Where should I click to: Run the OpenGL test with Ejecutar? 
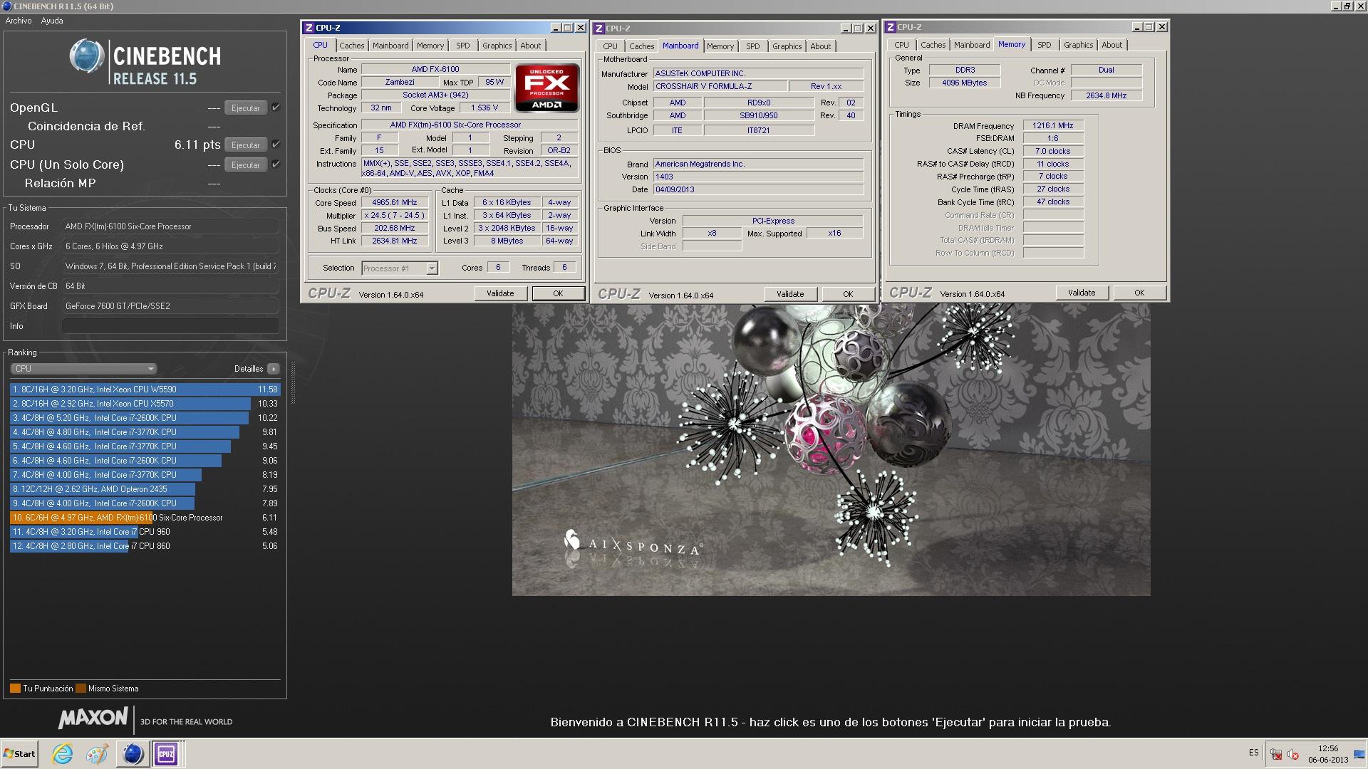coord(245,108)
